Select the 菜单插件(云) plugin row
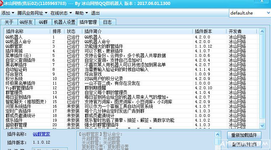 pyautogui.click(x=132, y=55)
